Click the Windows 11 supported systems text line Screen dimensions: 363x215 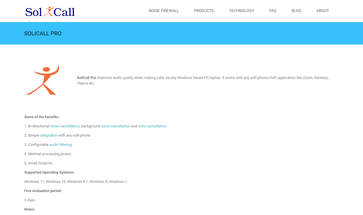click(76, 182)
